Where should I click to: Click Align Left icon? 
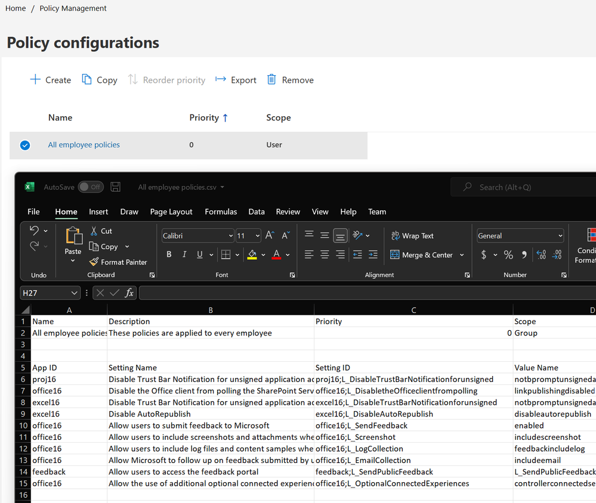pyautogui.click(x=309, y=254)
